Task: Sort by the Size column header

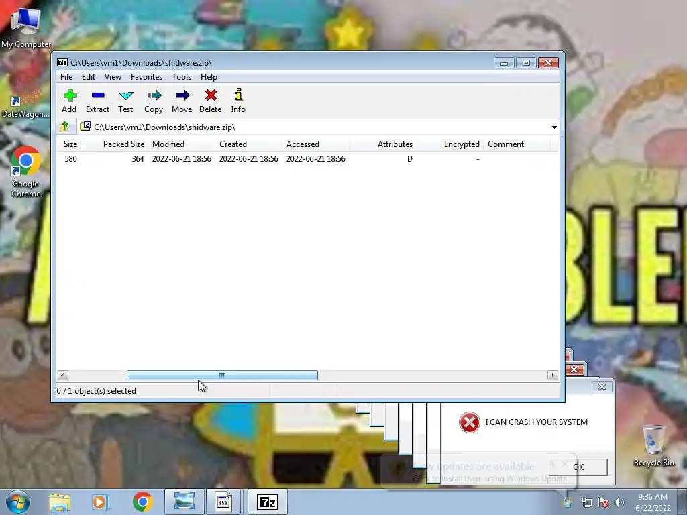Action: click(x=70, y=144)
